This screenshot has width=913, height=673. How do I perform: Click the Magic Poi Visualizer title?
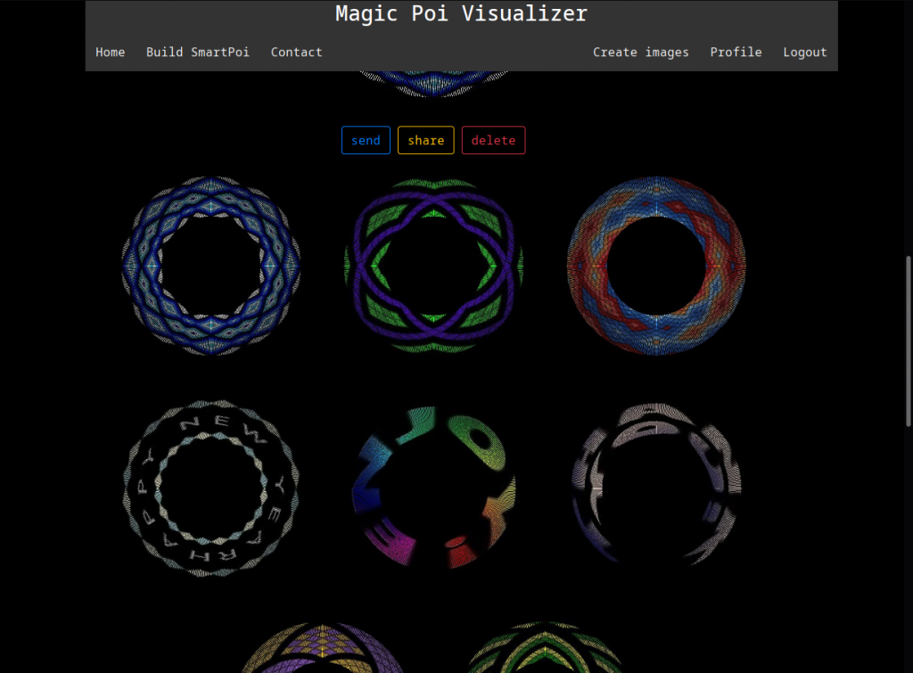[461, 12]
